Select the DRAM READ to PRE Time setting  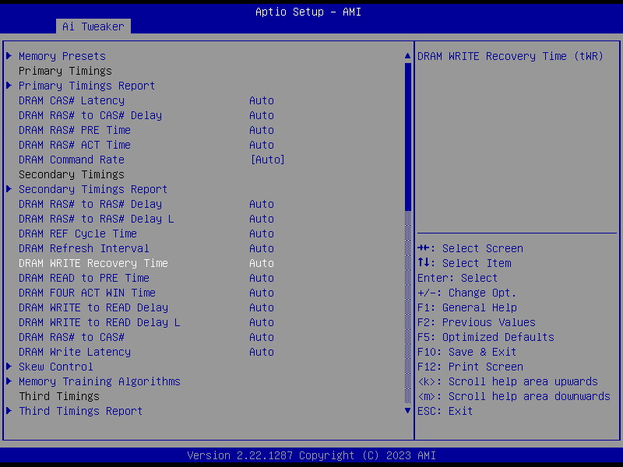pos(84,278)
